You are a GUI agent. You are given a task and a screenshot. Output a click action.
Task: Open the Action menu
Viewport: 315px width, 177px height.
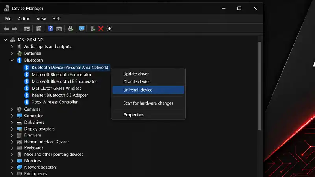pos(24,18)
